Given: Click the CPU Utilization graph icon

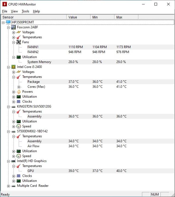Looking at the screenshot, I should [19, 97].
